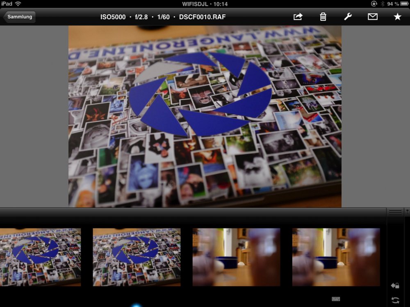Image resolution: width=410 pixels, height=307 pixels.
Task: Delete photo with the trash icon
Action: pos(323,17)
